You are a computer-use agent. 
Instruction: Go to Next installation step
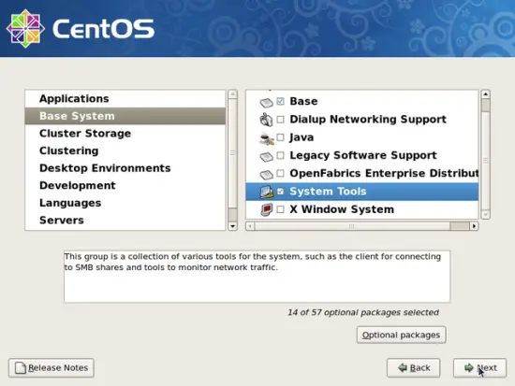(x=479, y=367)
